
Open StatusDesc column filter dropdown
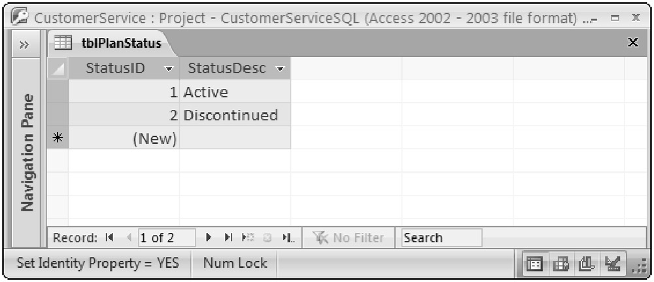281,69
